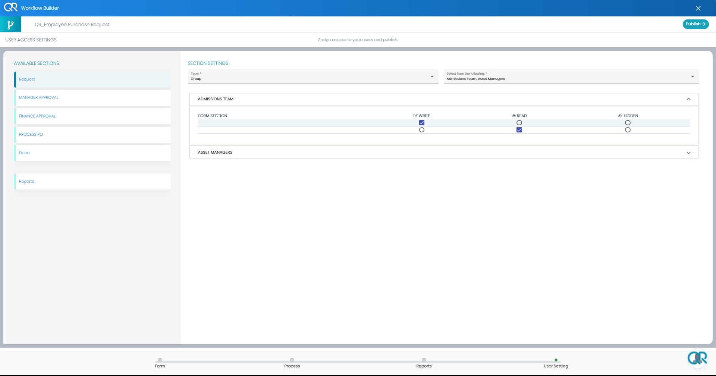
Task: Click the FORM SECTION column header
Action: click(x=213, y=116)
